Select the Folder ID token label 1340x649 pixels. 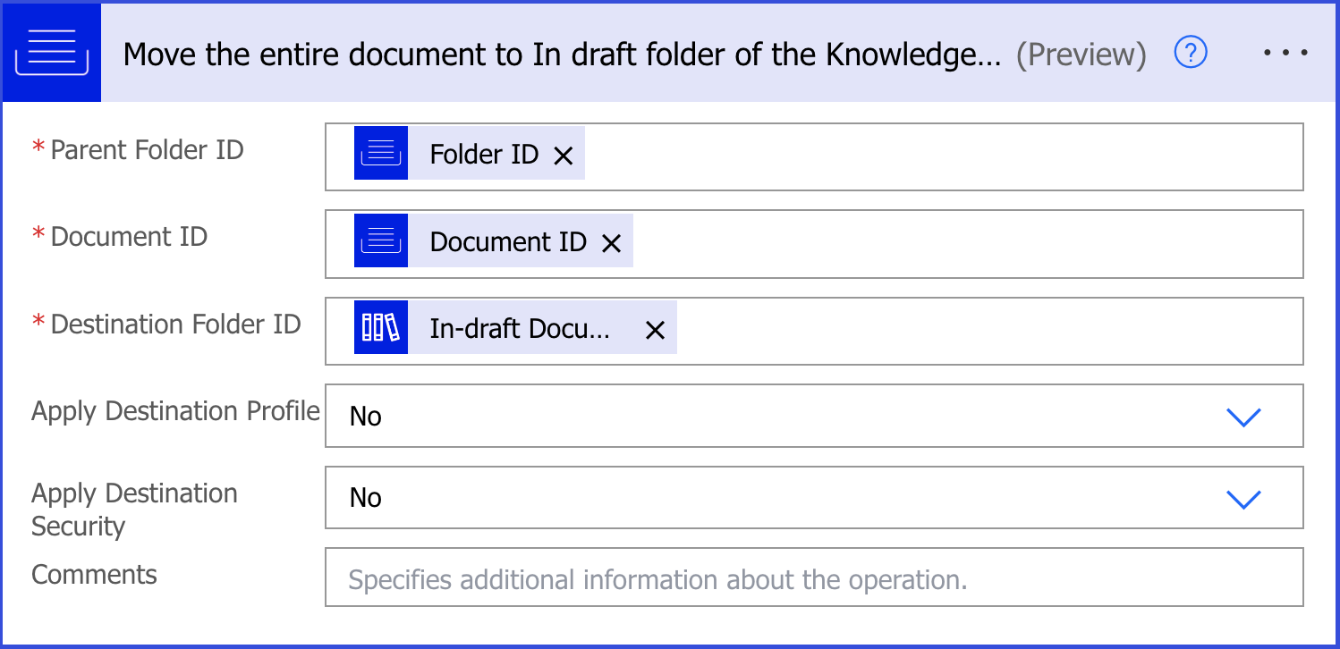(x=484, y=155)
